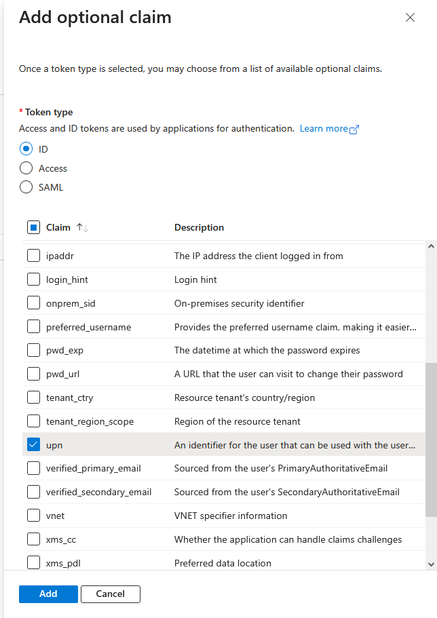Click the scrollbar up arrow

431,247
